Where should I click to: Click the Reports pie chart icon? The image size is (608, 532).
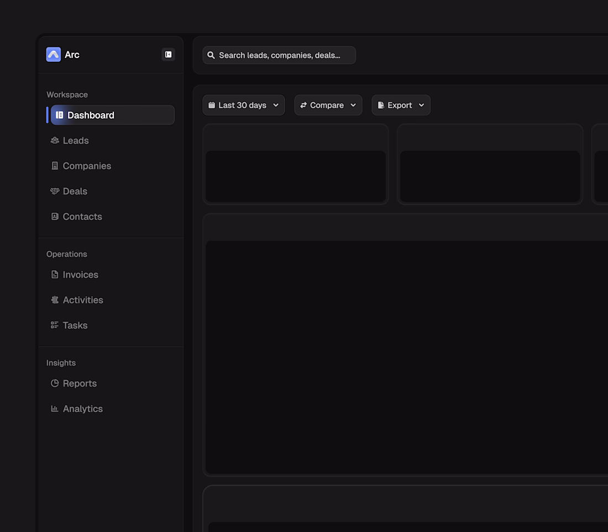coord(55,383)
